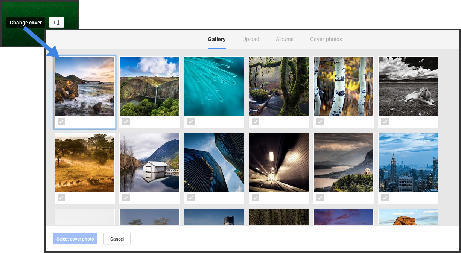This screenshot has width=461, height=253.
Task: Tick checkbox under savanna zebras photo
Action: (x=61, y=198)
